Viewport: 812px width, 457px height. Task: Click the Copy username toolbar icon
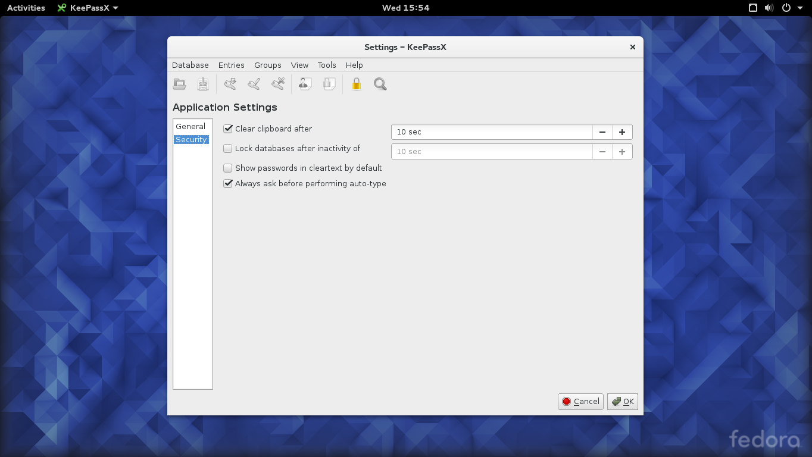(305, 84)
